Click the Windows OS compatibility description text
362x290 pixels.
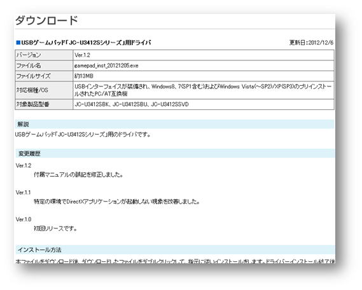203,90
